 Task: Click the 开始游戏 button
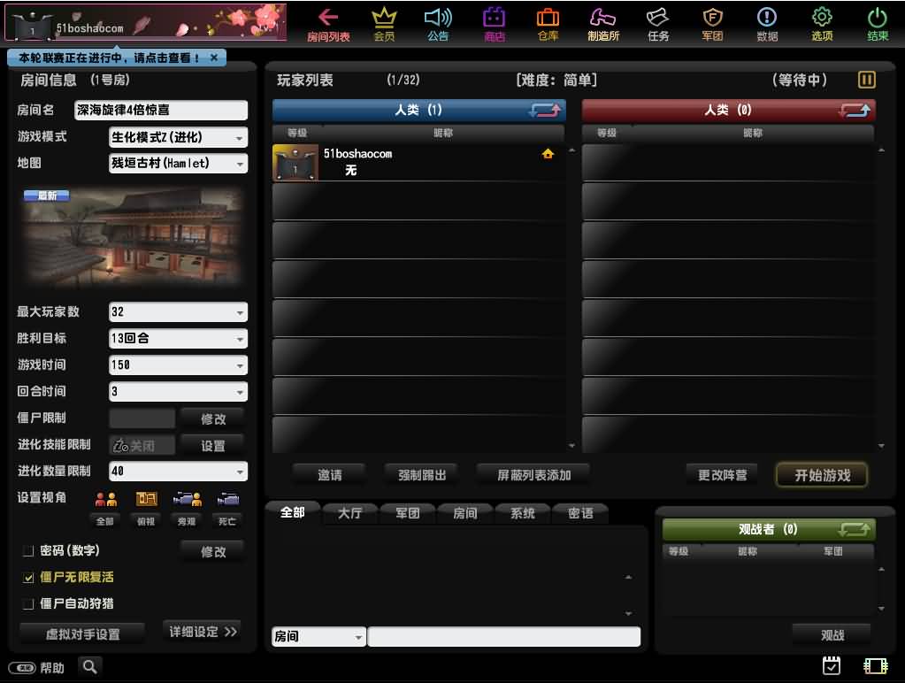(x=822, y=475)
